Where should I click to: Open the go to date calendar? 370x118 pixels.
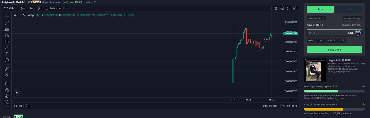27,106
